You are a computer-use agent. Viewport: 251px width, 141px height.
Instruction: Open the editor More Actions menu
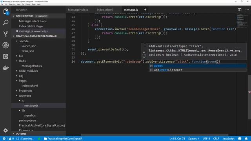coord(247,9)
